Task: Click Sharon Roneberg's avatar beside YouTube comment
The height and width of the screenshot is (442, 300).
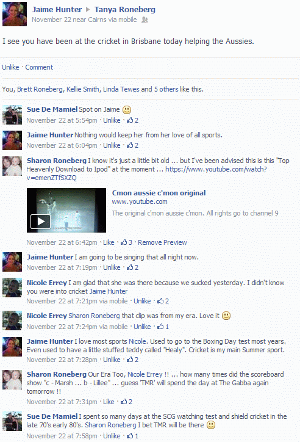Action: coord(12,166)
